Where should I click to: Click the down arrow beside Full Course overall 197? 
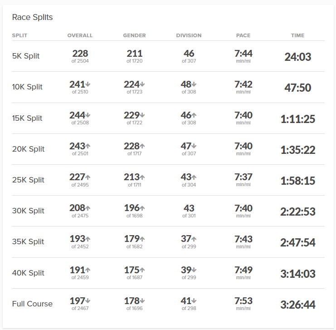[88, 300]
